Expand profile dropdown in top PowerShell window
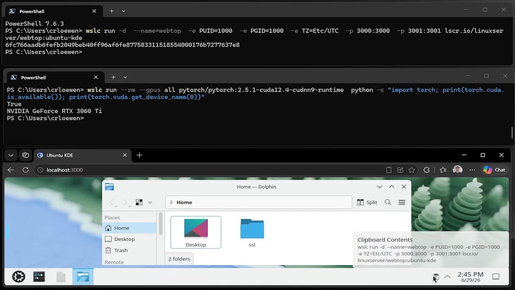The width and height of the screenshot is (515, 290). click(124, 11)
